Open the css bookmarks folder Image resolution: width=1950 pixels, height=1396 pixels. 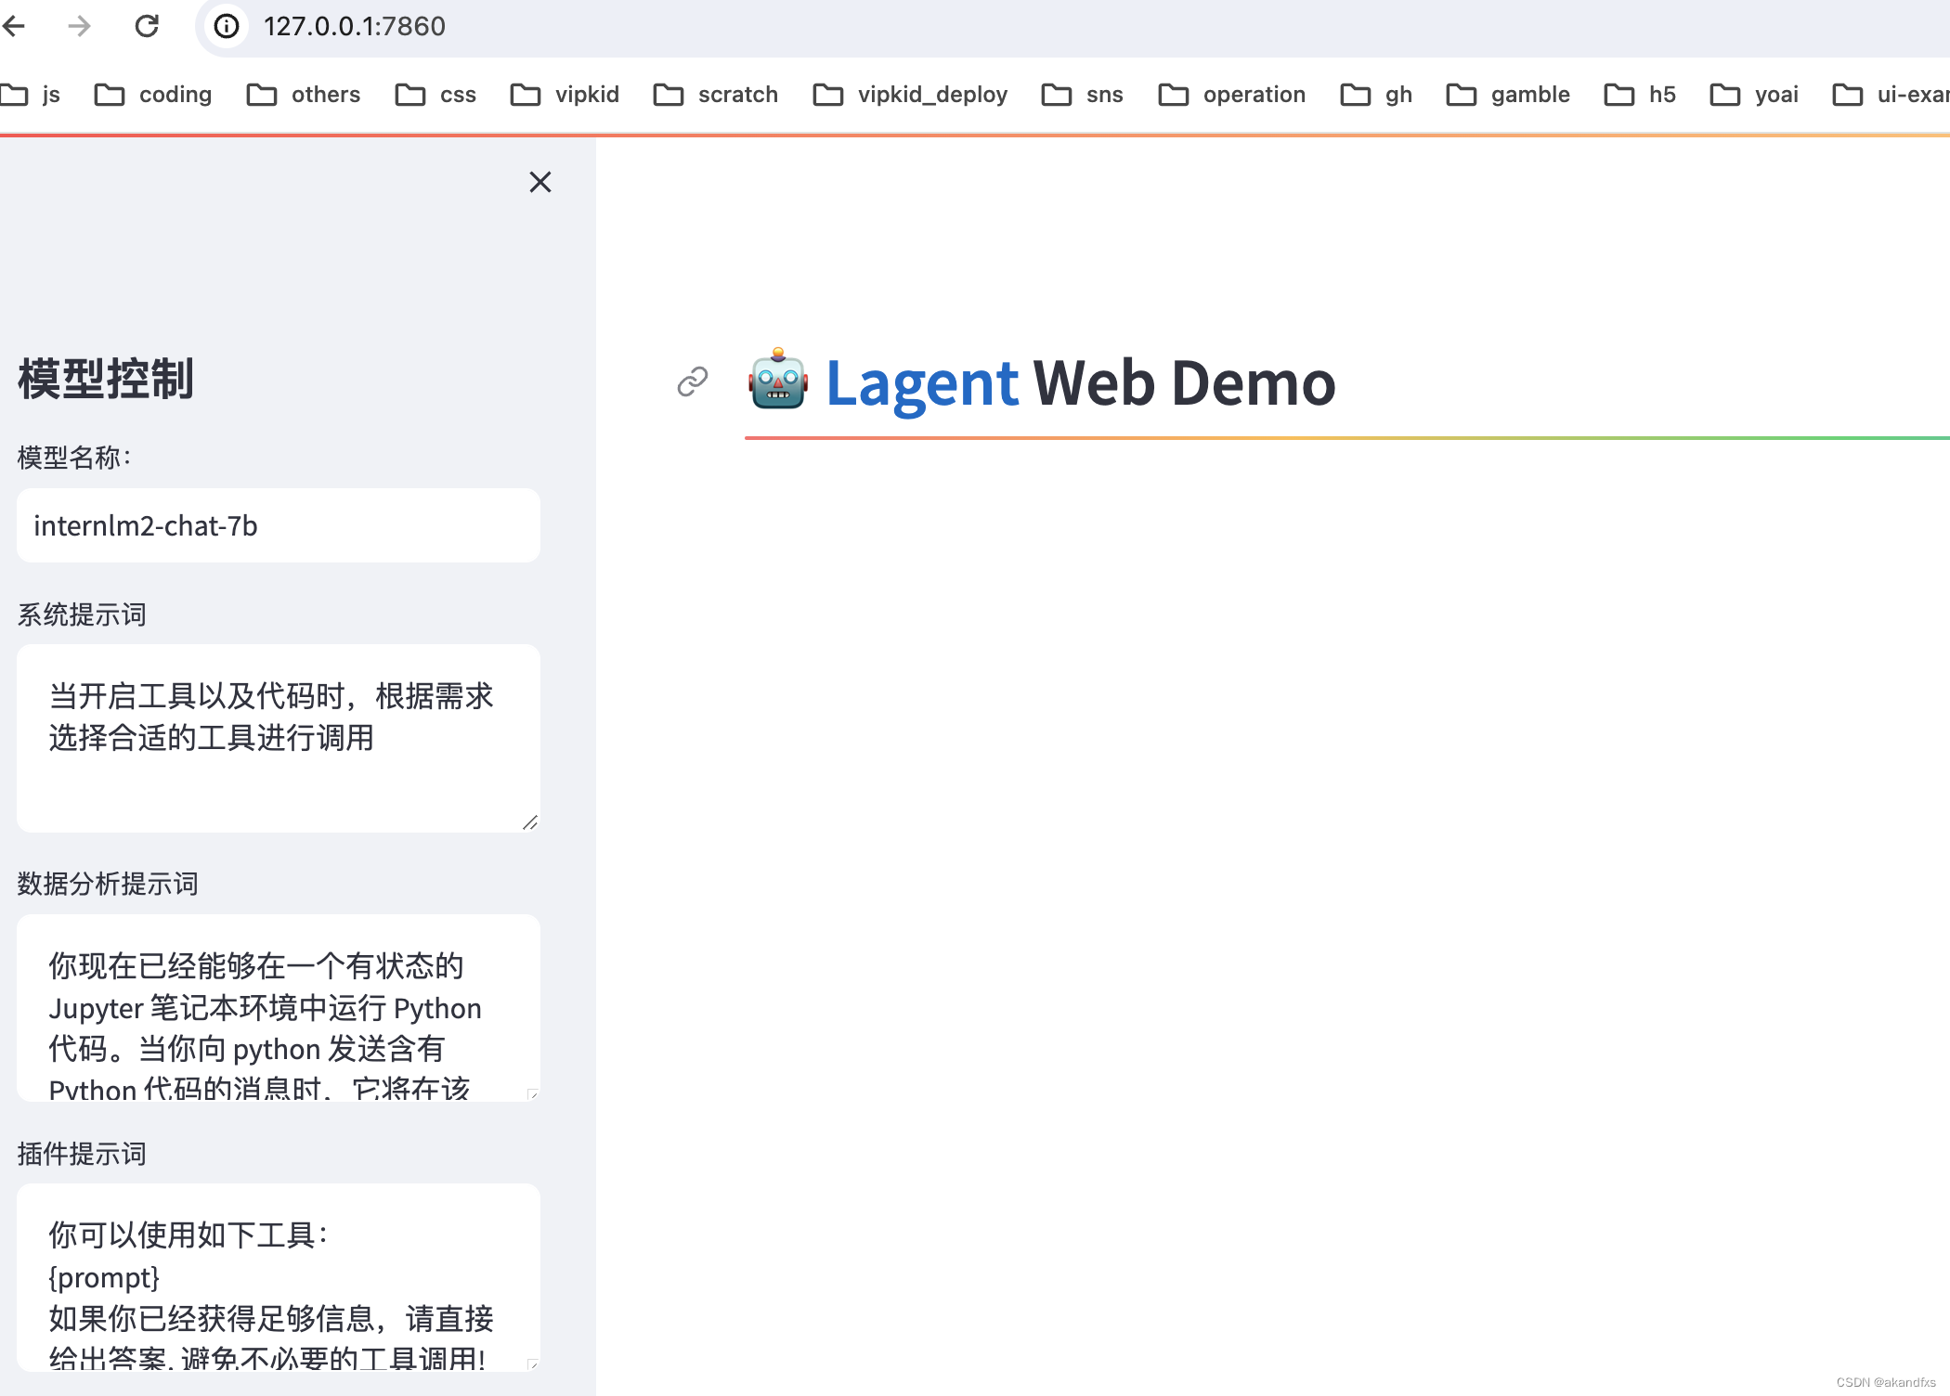435,95
